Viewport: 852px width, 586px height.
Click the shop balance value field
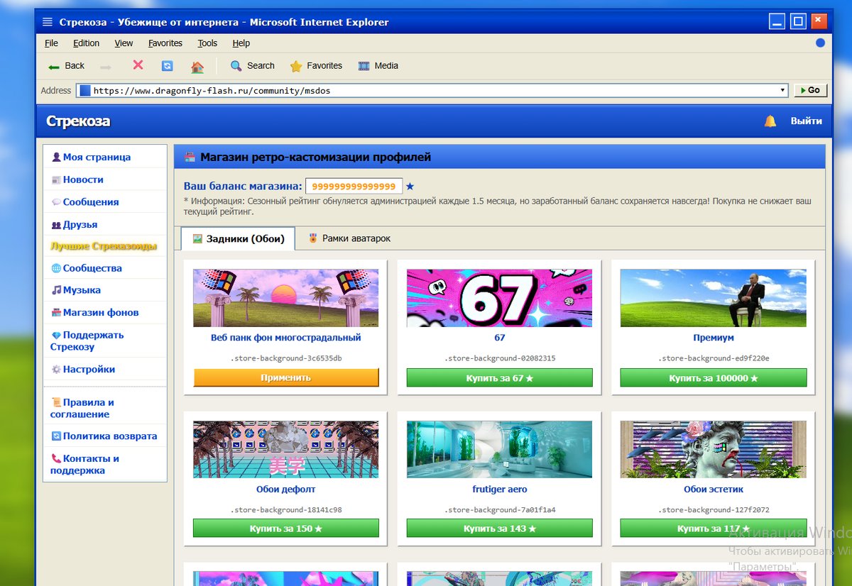[x=354, y=186]
